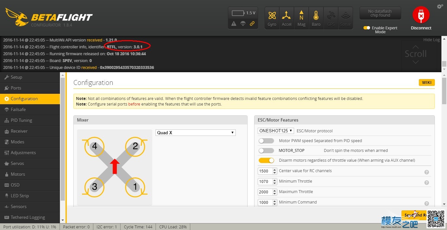Click the warning triangle status icon
447x230 pixels.
point(234,24)
